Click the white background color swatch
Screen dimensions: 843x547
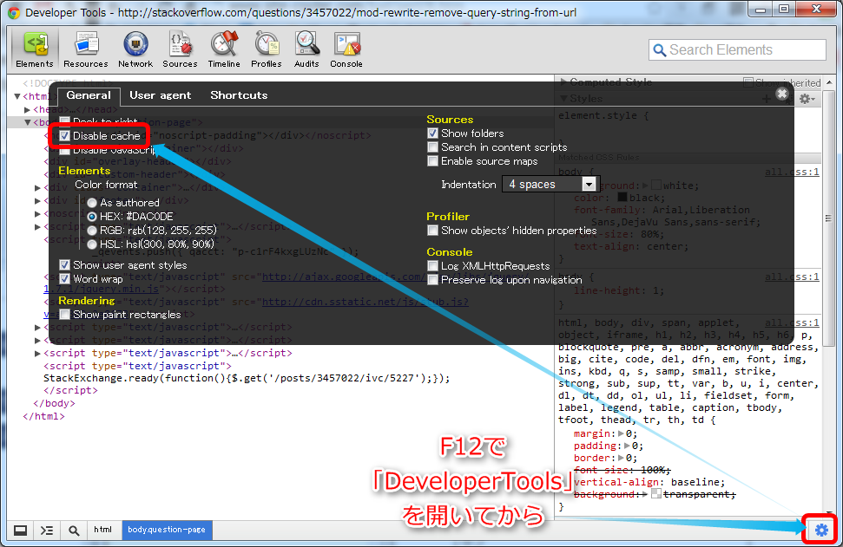655,186
